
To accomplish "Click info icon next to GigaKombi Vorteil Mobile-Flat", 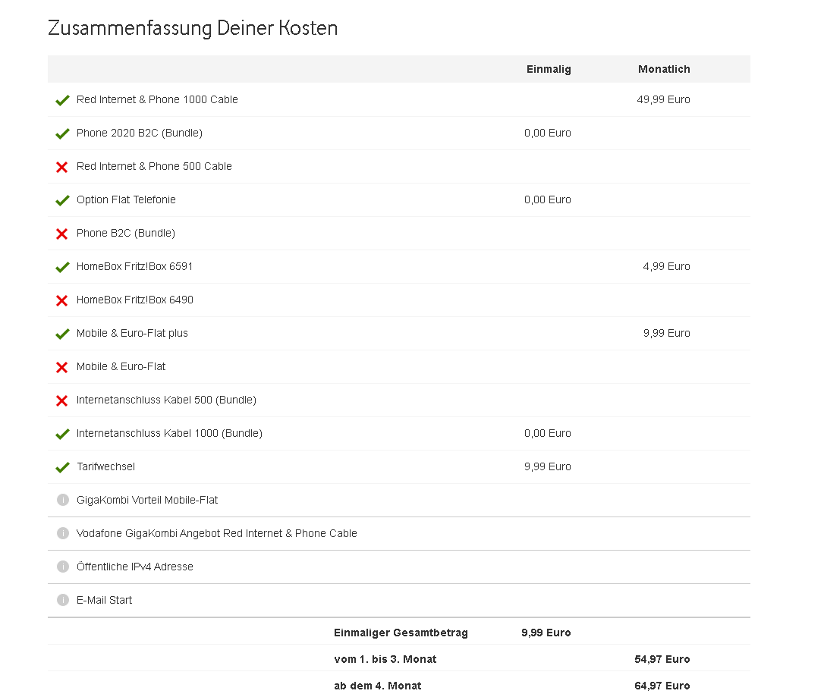I will tap(63, 500).
